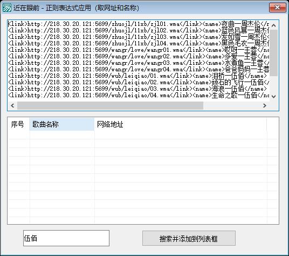Close the regex application window
Viewport: 289px width, 256px height.
point(277,8)
